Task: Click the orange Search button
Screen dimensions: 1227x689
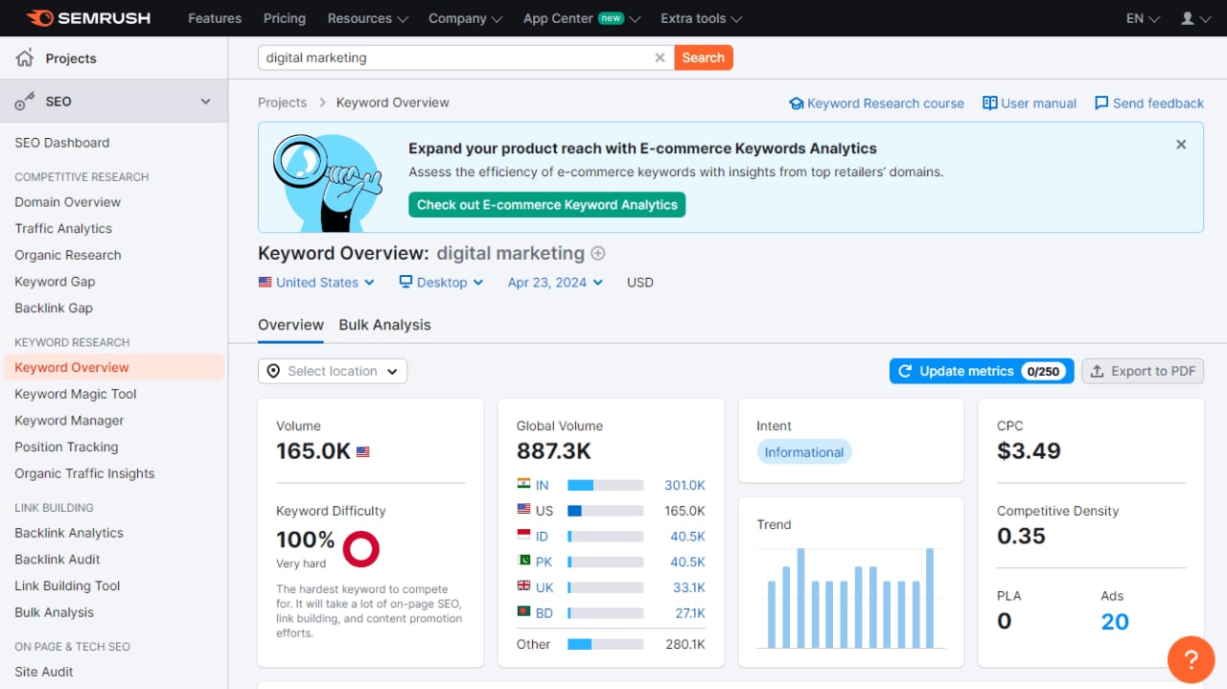Action: pyautogui.click(x=704, y=57)
